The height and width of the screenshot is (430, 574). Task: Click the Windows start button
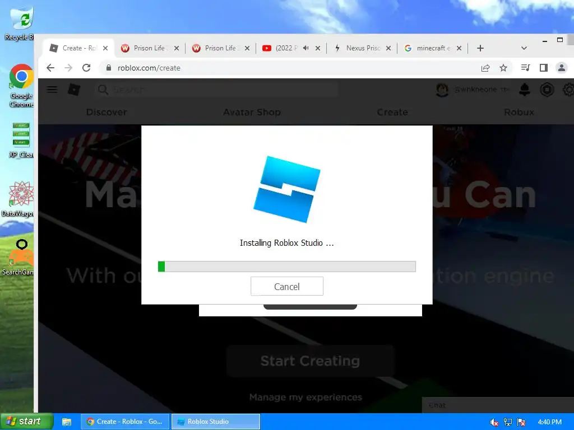[x=27, y=421]
